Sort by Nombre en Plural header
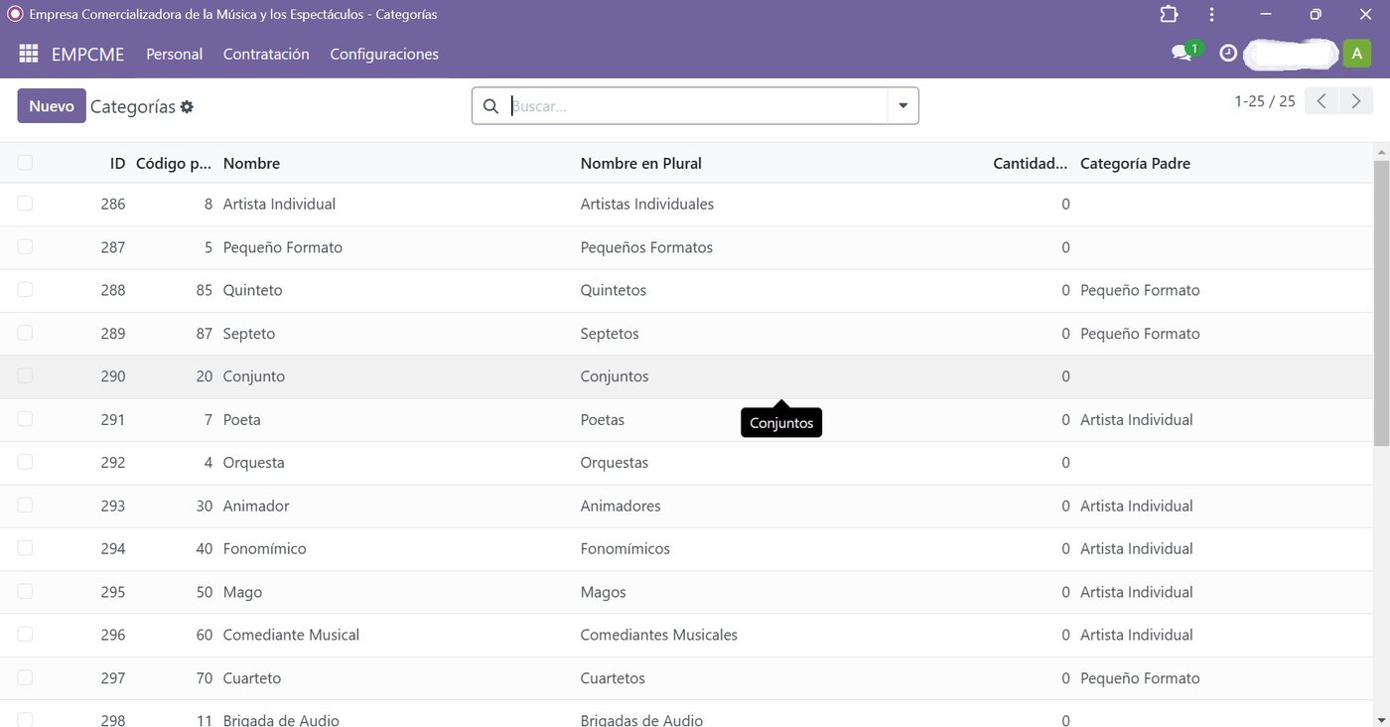This screenshot has width=1390, height=727. click(640, 163)
